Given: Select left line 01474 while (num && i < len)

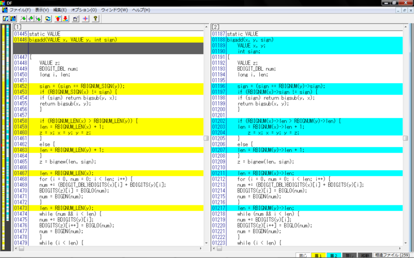Looking at the screenshot, I should pyautogui.click(x=109, y=214).
